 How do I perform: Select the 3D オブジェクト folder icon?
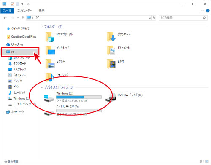pyautogui.click(x=50, y=37)
